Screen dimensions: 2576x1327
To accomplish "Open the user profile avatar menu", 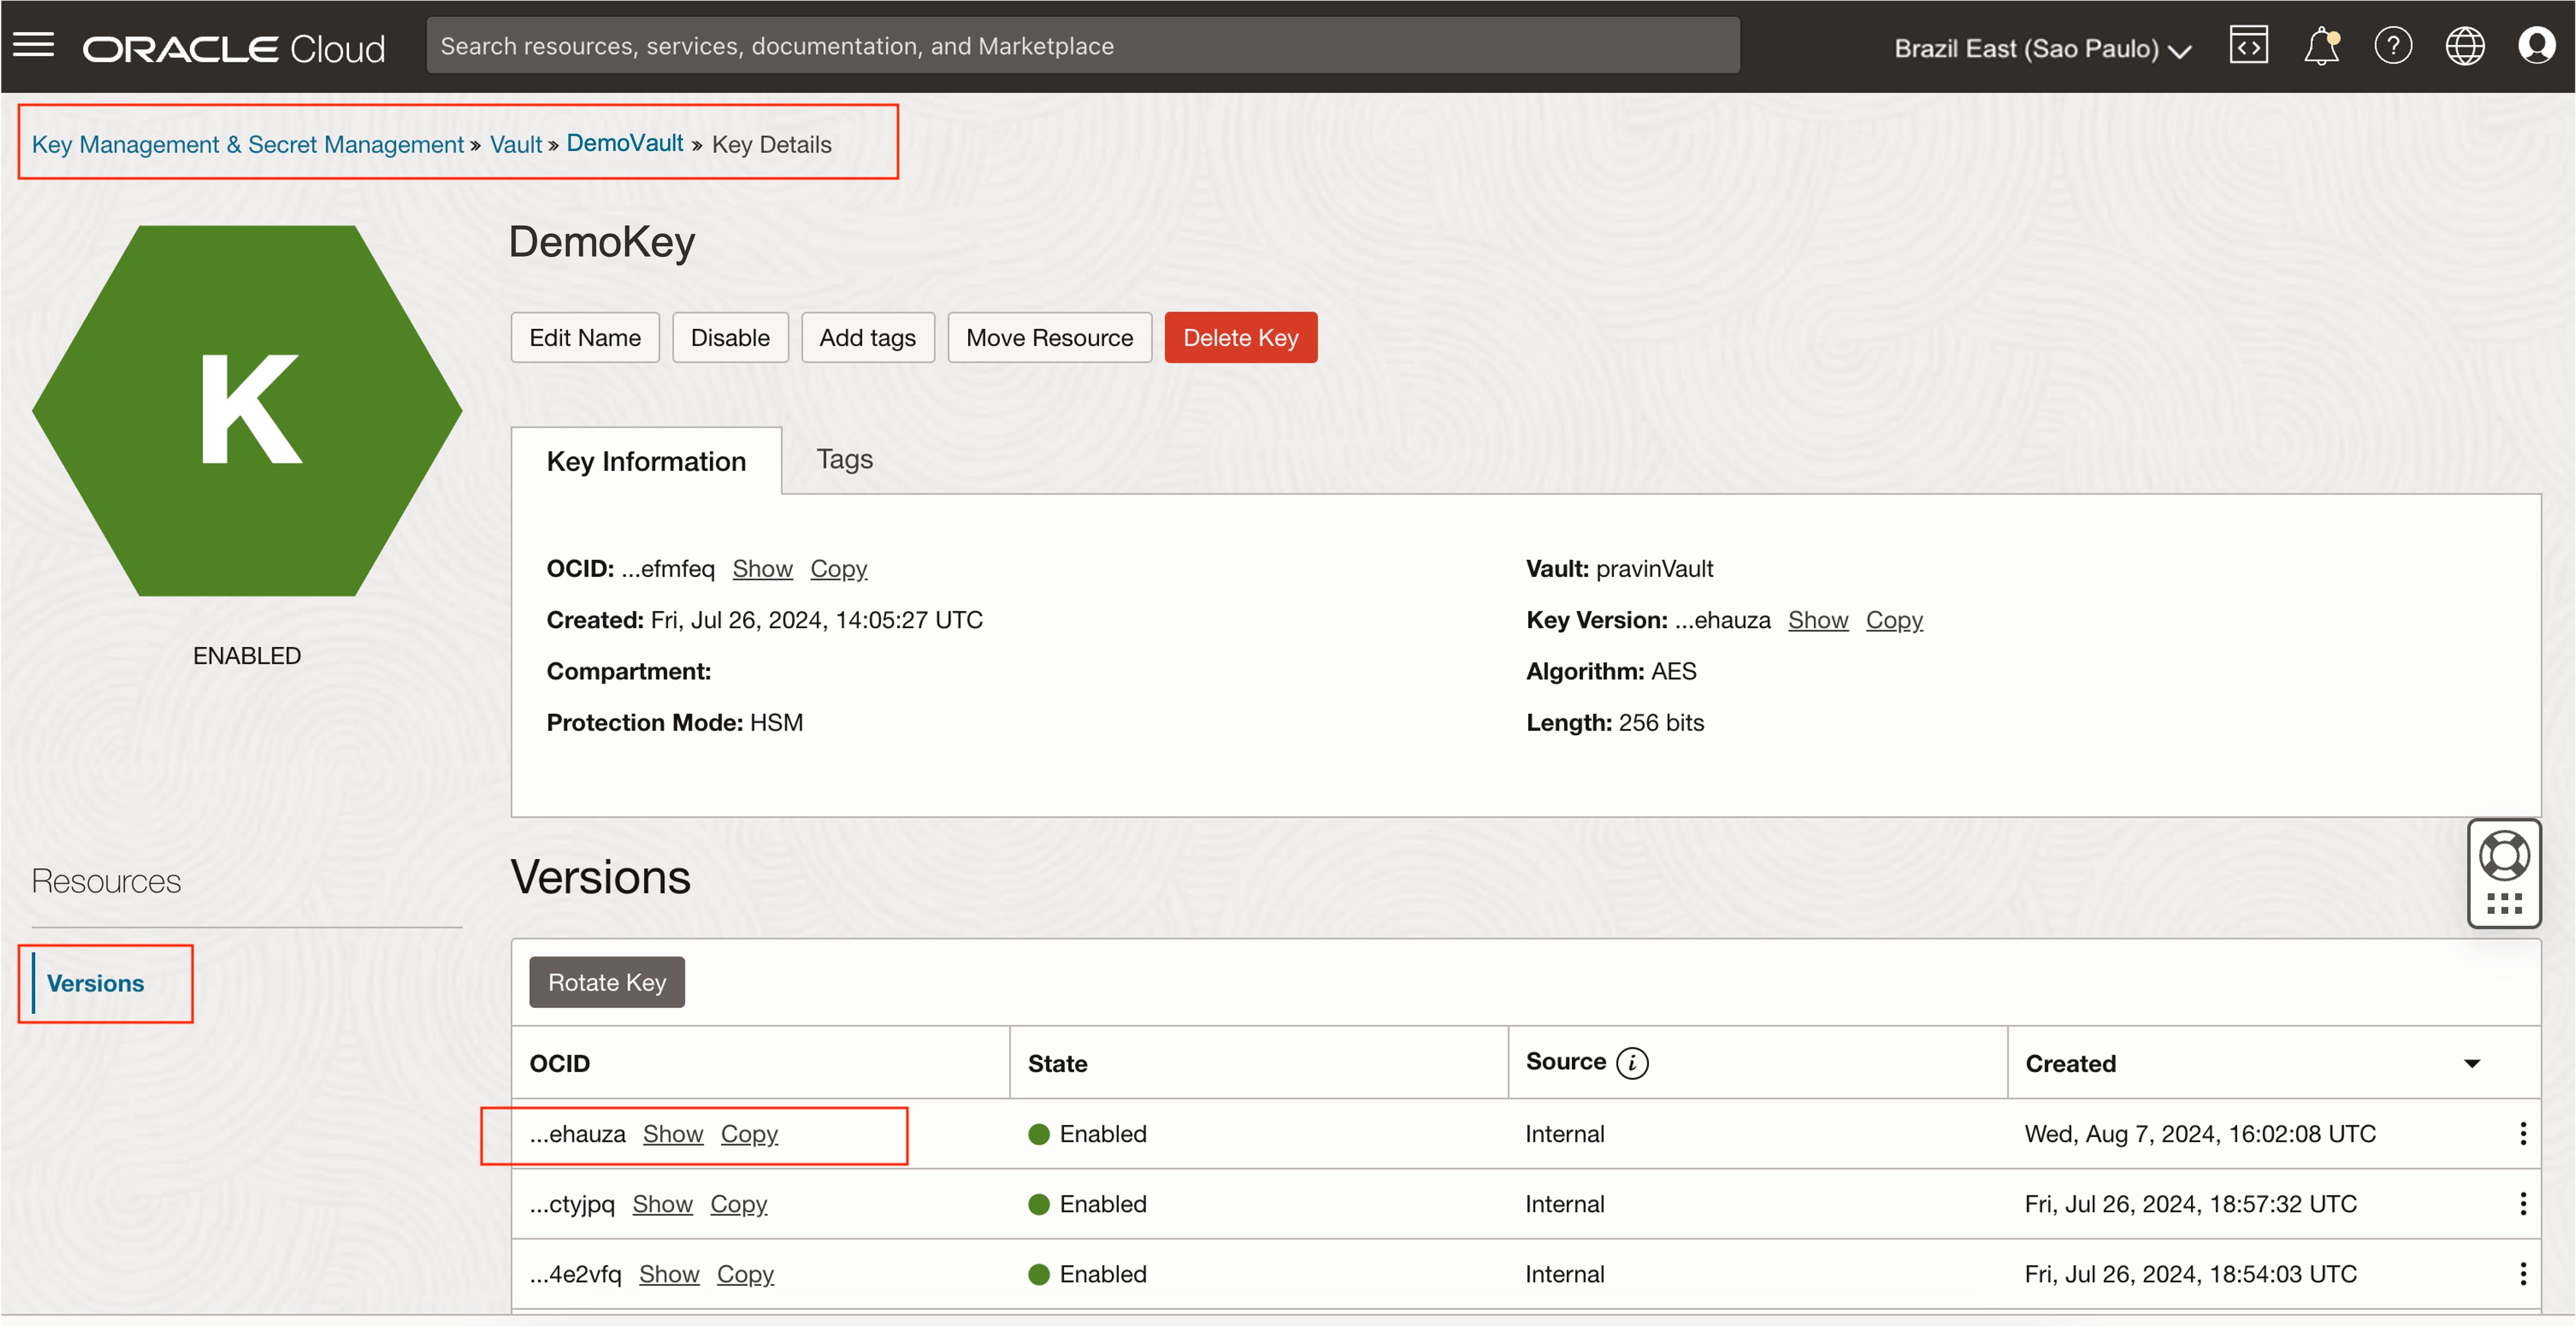I will coord(2536,46).
